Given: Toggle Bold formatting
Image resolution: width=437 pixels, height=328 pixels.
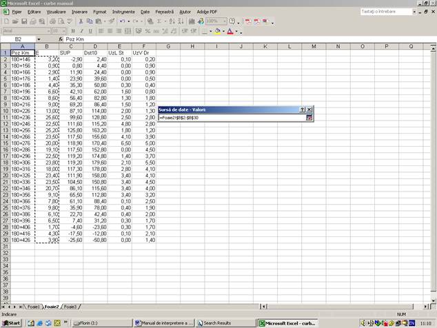Looking at the screenshot, I should pos(72,31).
